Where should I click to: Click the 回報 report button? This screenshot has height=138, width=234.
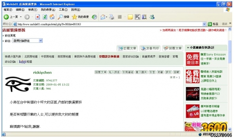click(x=176, y=72)
